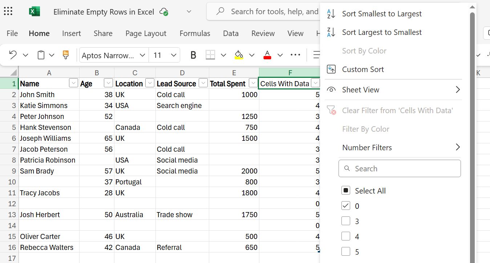Open more font options with the ellipsis icon
This screenshot has height=263, width=490.
[x=295, y=55]
